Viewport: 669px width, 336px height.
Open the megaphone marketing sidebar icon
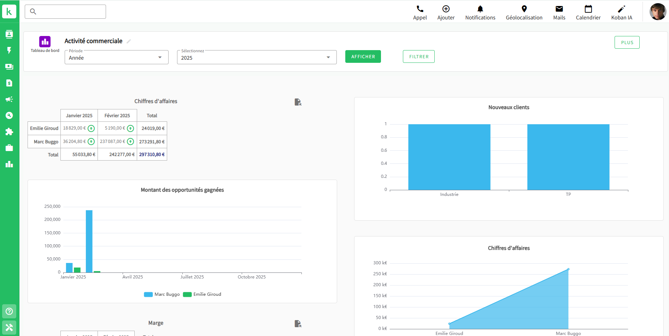click(x=9, y=99)
